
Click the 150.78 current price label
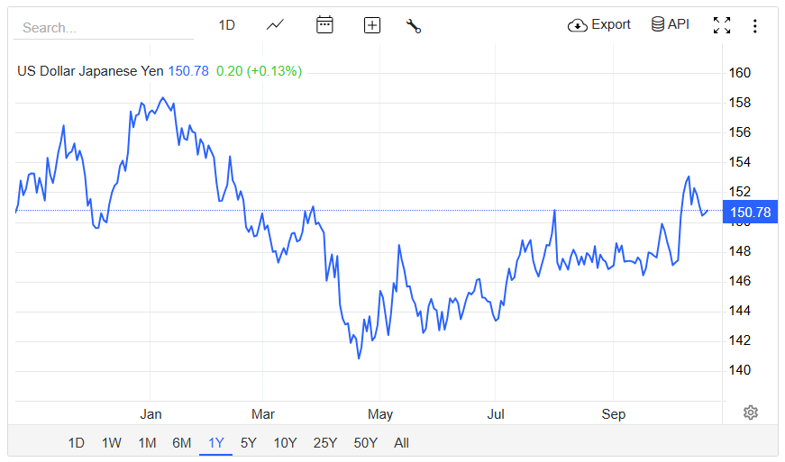(x=750, y=213)
